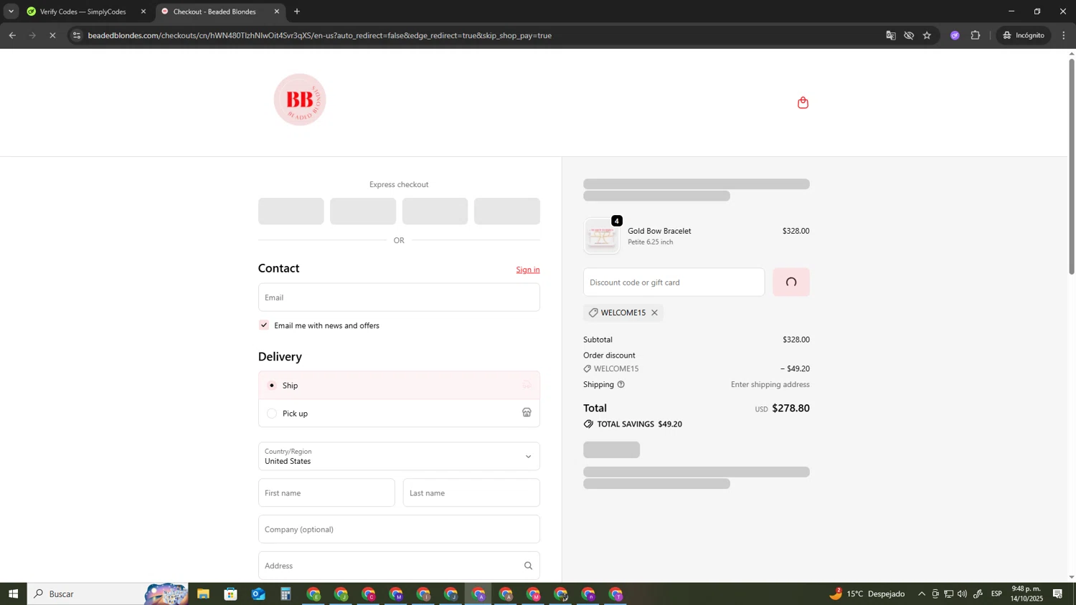This screenshot has width=1076, height=605.
Task: Click the WELCOME15 applied discount tag
Action: click(x=623, y=313)
